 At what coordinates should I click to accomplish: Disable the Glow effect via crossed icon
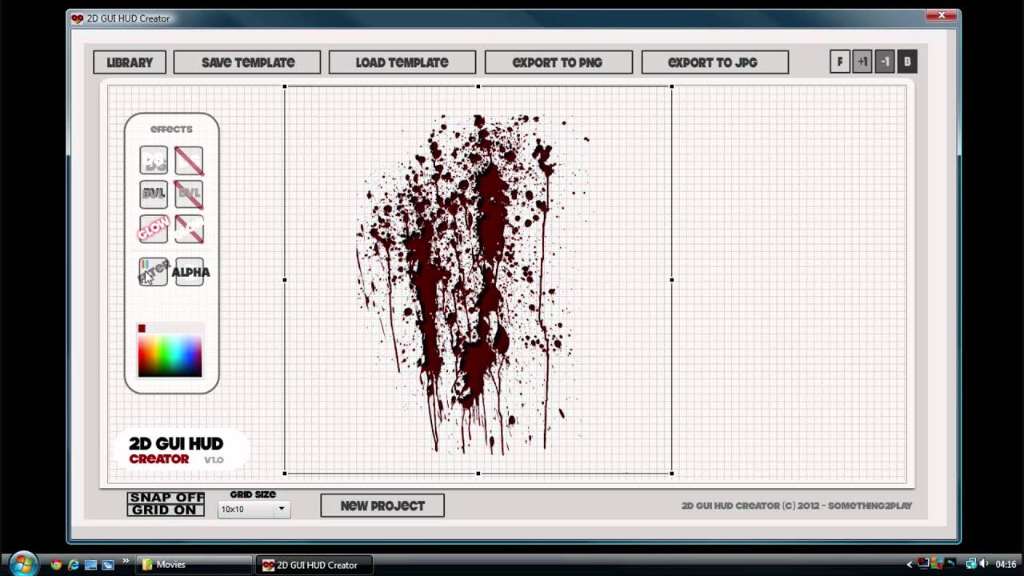(189, 230)
